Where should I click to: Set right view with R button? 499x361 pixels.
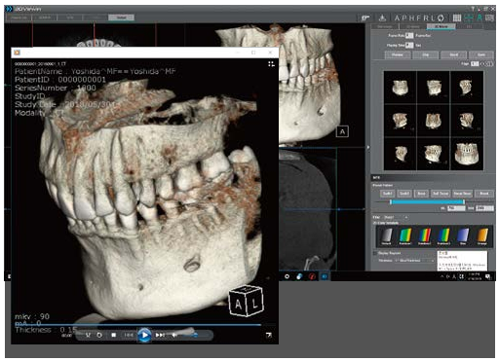point(426,18)
